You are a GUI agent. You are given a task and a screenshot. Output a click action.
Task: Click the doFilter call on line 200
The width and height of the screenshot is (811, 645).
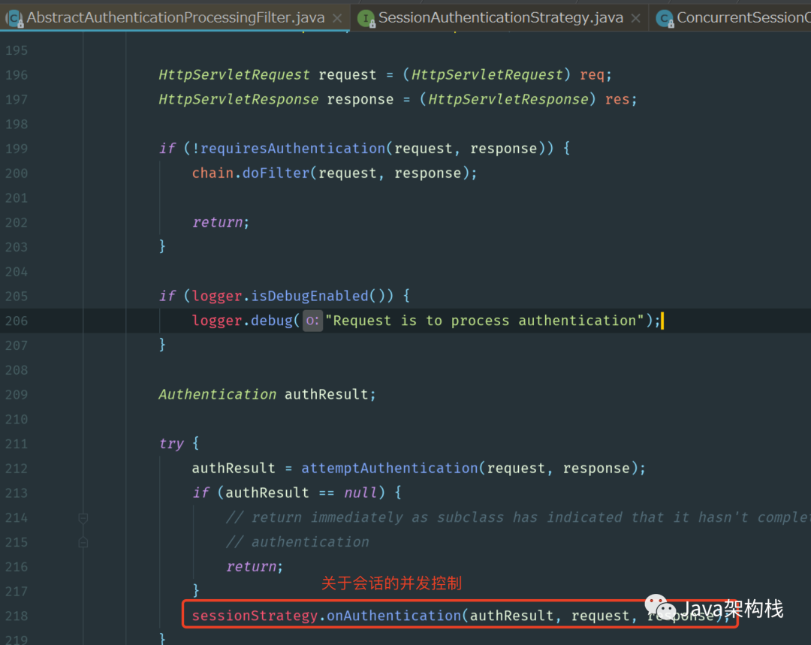tap(276, 173)
